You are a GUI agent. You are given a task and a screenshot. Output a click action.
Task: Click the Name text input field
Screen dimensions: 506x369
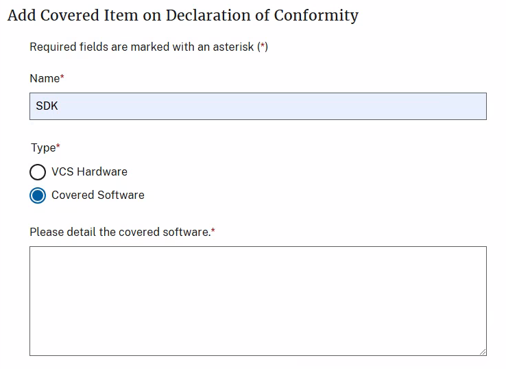(258, 106)
